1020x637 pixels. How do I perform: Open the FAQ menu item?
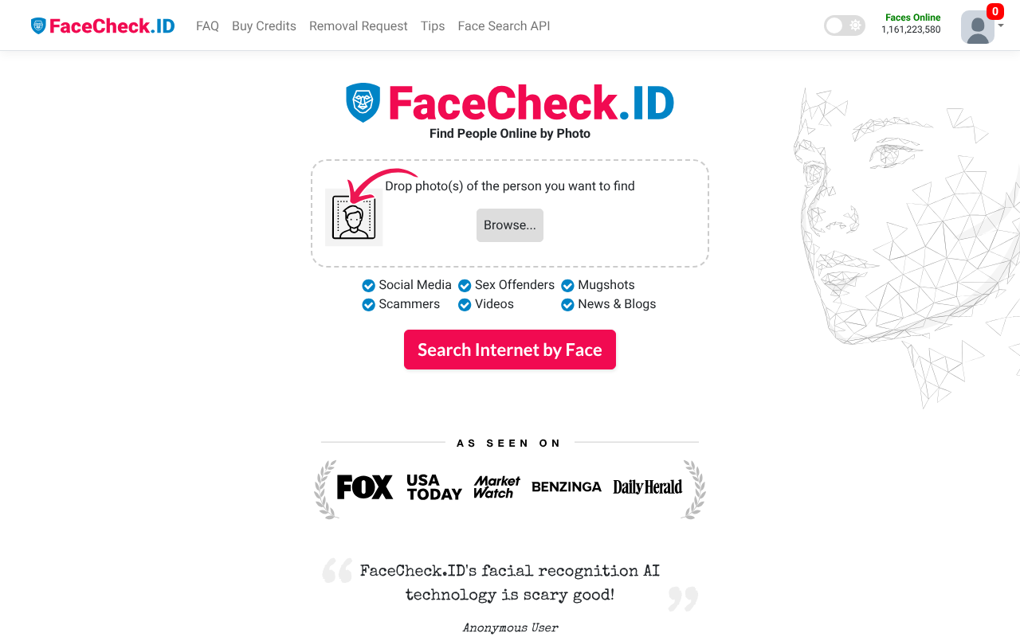[x=207, y=26]
